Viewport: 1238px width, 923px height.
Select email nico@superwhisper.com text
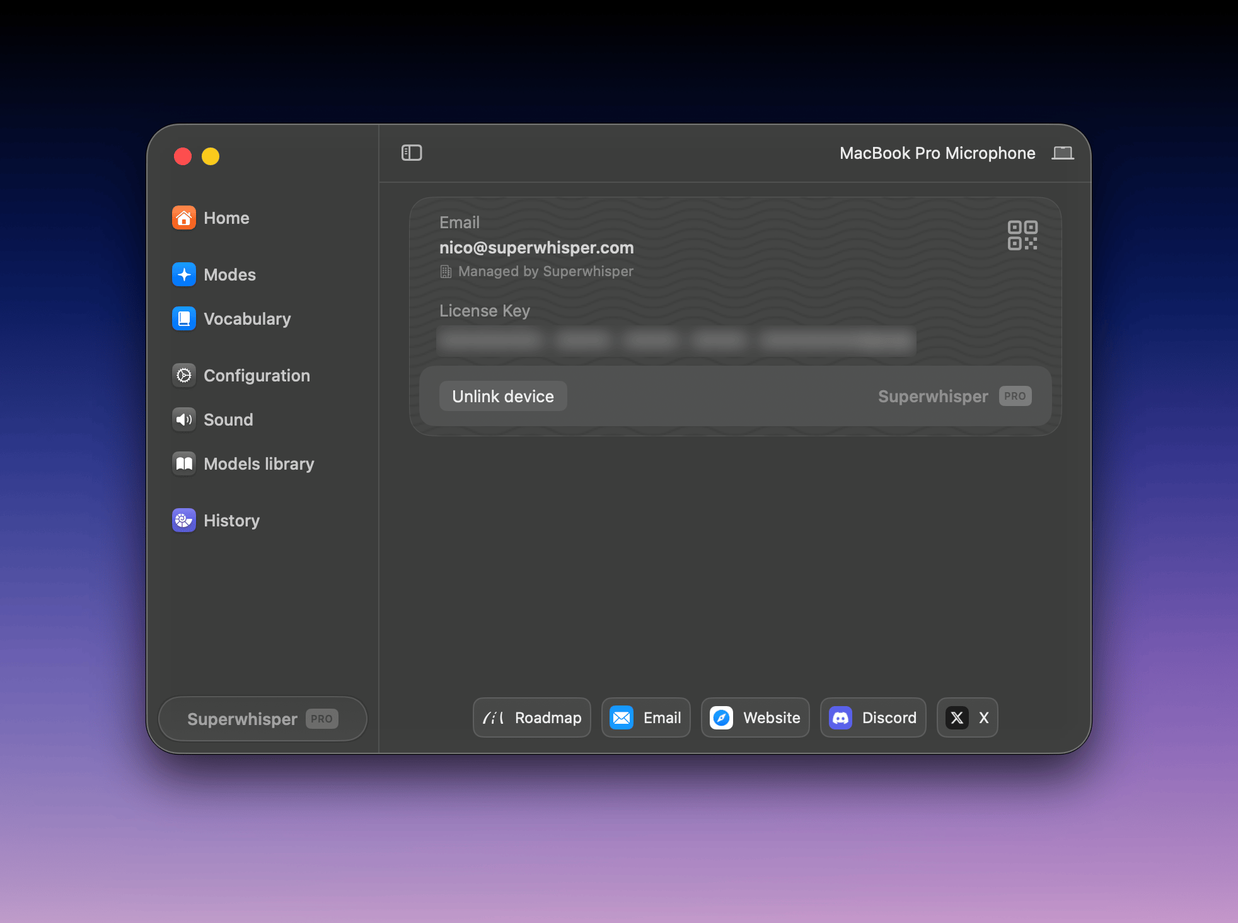click(536, 248)
